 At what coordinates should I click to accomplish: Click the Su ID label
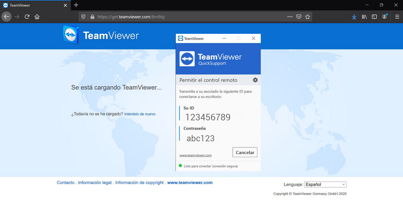189,108
